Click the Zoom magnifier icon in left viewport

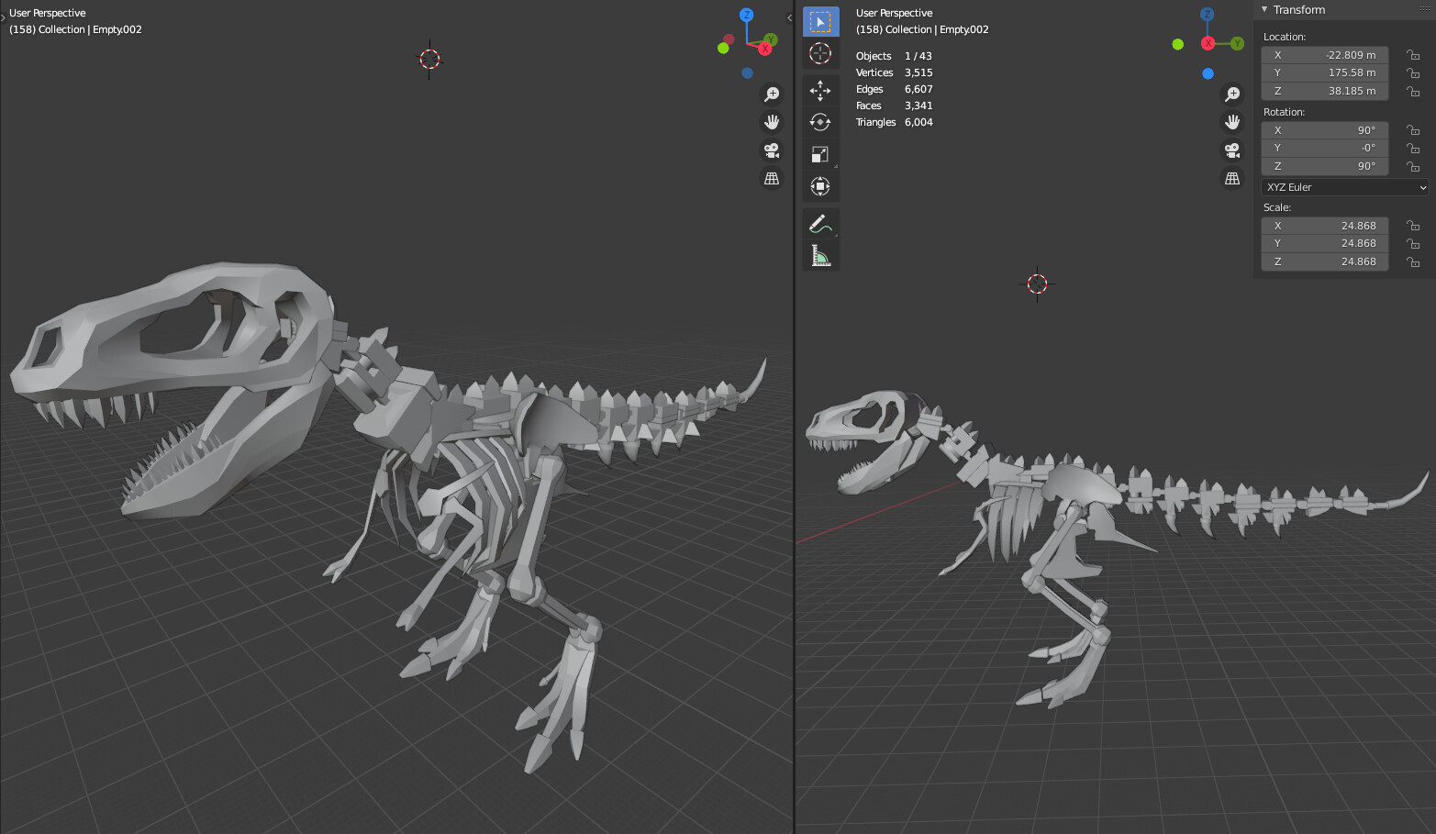click(x=772, y=93)
